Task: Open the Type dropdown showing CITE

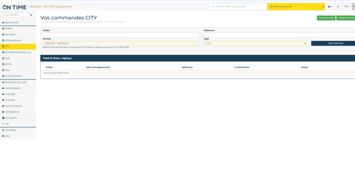Action: point(255,43)
